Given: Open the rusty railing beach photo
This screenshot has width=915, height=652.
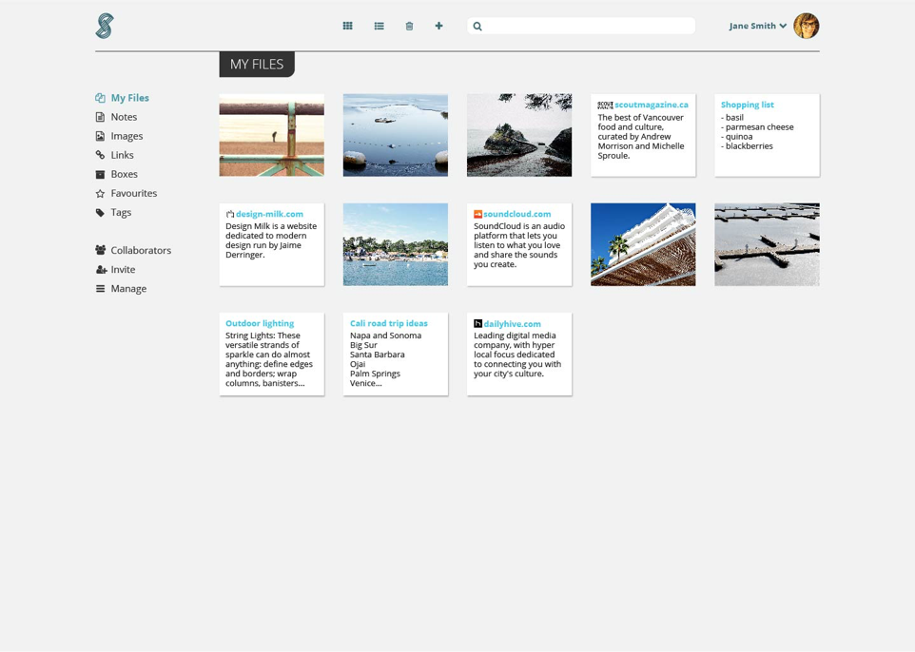Looking at the screenshot, I should click(272, 135).
